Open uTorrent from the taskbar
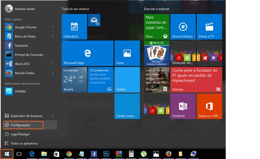 (x=144, y=154)
